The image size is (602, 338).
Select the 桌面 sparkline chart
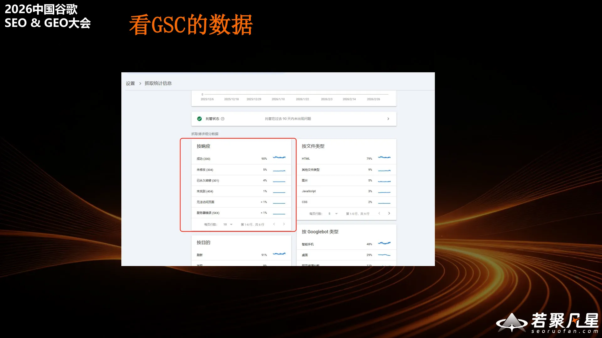click(x=384, y=254)
